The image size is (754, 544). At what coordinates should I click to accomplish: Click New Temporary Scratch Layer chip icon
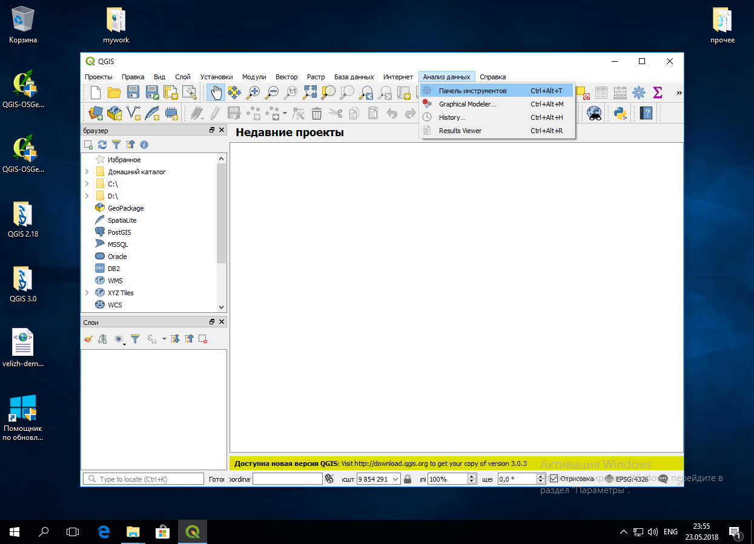click(171, 113)
